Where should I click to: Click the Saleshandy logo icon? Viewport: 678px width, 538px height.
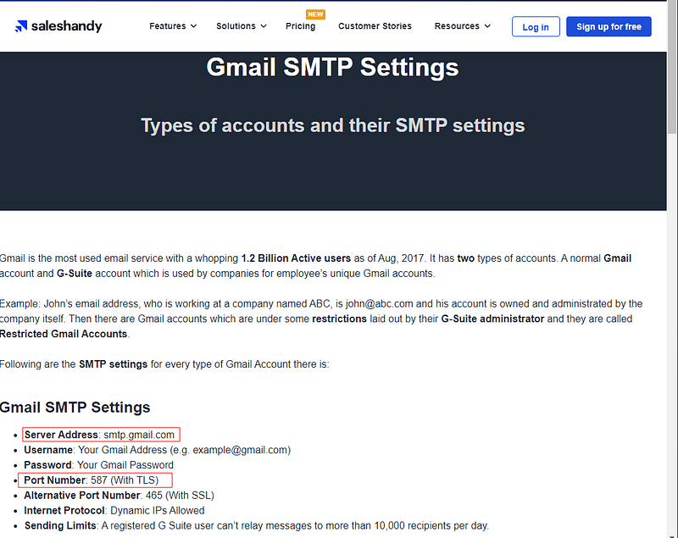(x=20, y=26)
